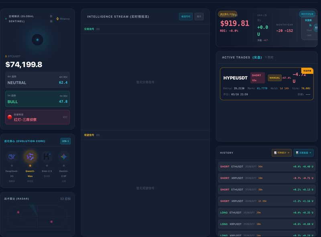This screenshot has height=237, width=321.
Task: Click the Hold 1d 14h value
Action: 284,88
